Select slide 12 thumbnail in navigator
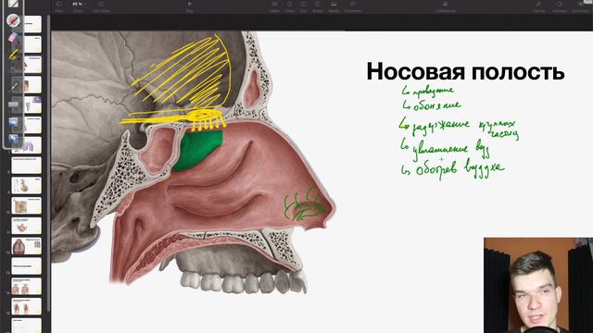The height and width of the screenshot is (333, 593). 26,246
